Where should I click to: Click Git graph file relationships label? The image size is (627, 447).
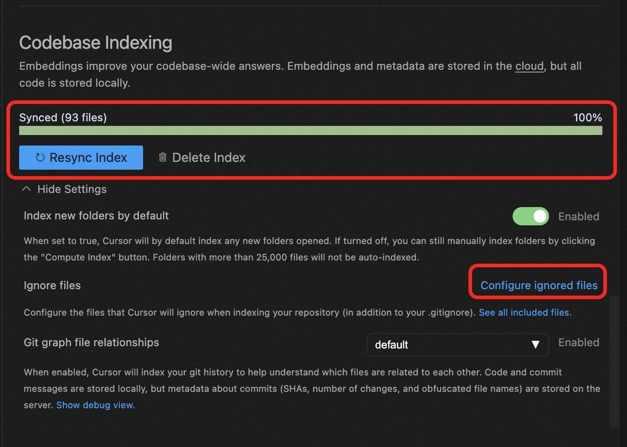pyautogui.click(x=91, y=343)
